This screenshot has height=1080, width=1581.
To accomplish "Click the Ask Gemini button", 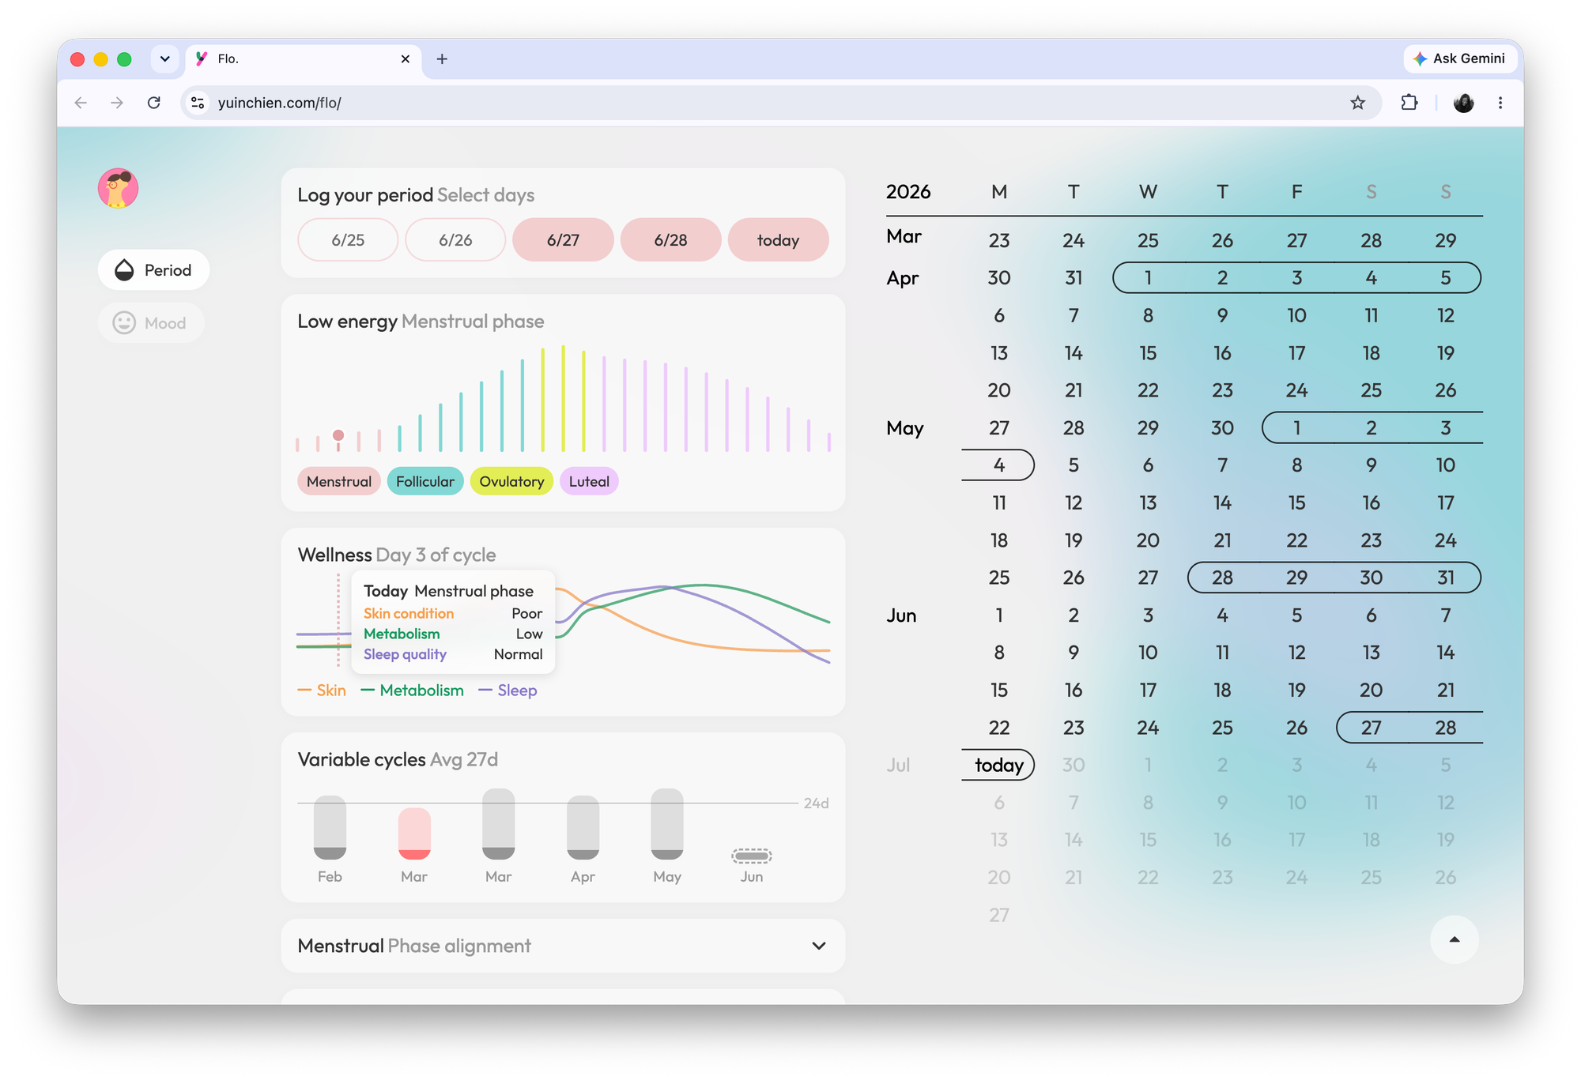I will coord(1459,58).
